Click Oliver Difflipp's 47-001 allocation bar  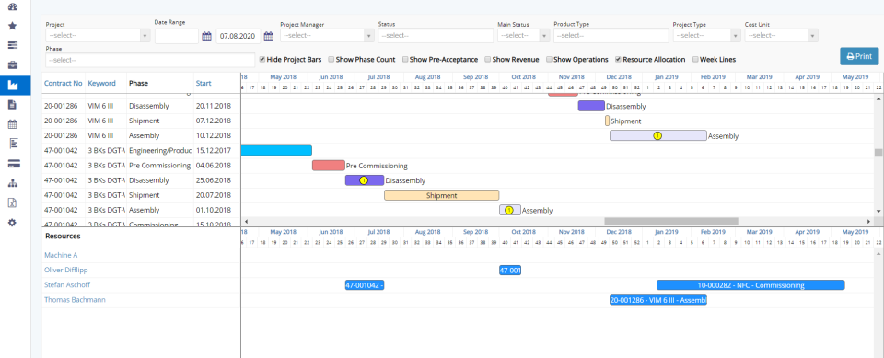[509, 270]
